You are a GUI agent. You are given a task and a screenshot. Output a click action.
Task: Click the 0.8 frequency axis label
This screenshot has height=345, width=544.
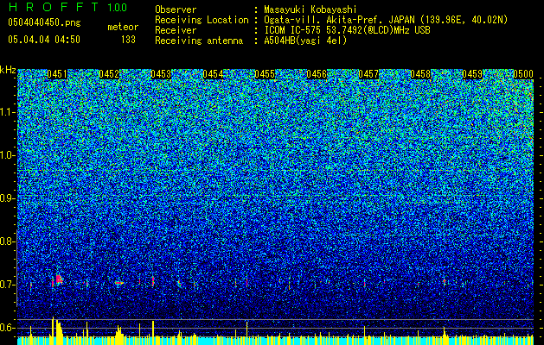point(7,241)
